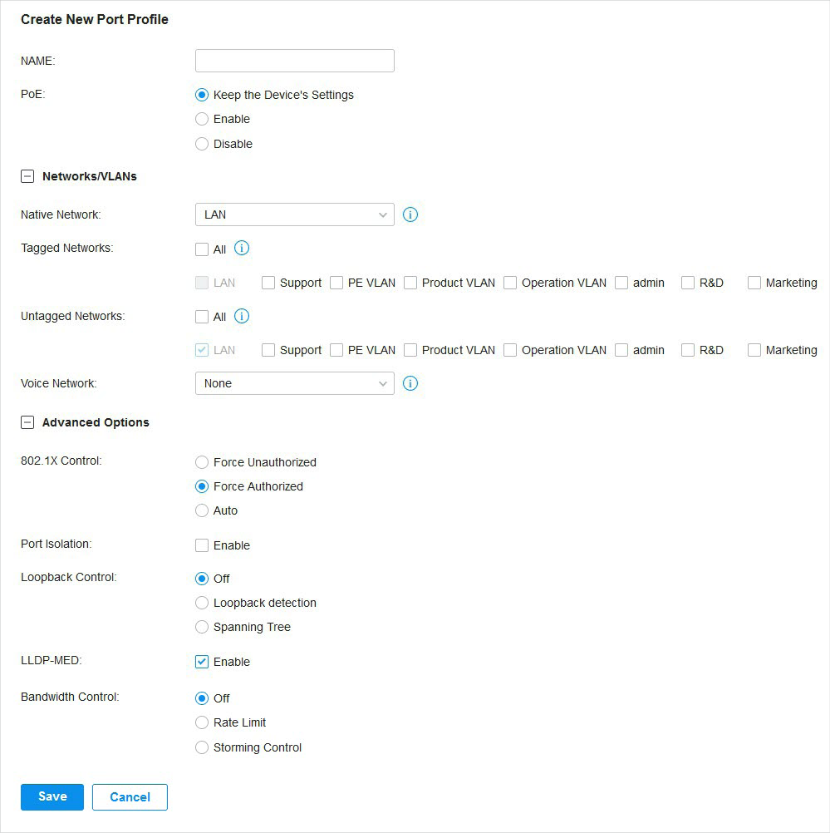Select Rate Limit for Bandwidth Control
Viewport: 830px width, 833px height.
point(202,722)
